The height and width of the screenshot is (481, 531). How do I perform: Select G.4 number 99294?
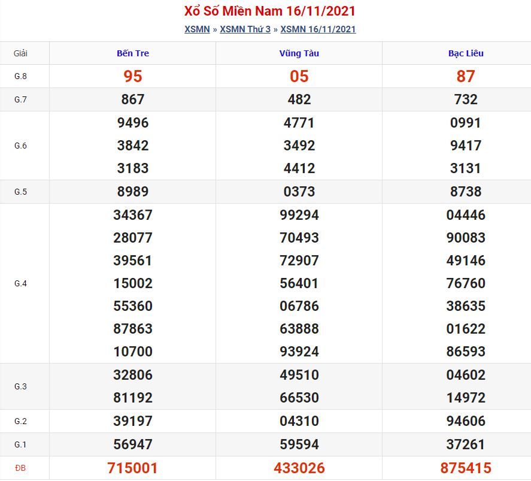(x=299, y=215)
